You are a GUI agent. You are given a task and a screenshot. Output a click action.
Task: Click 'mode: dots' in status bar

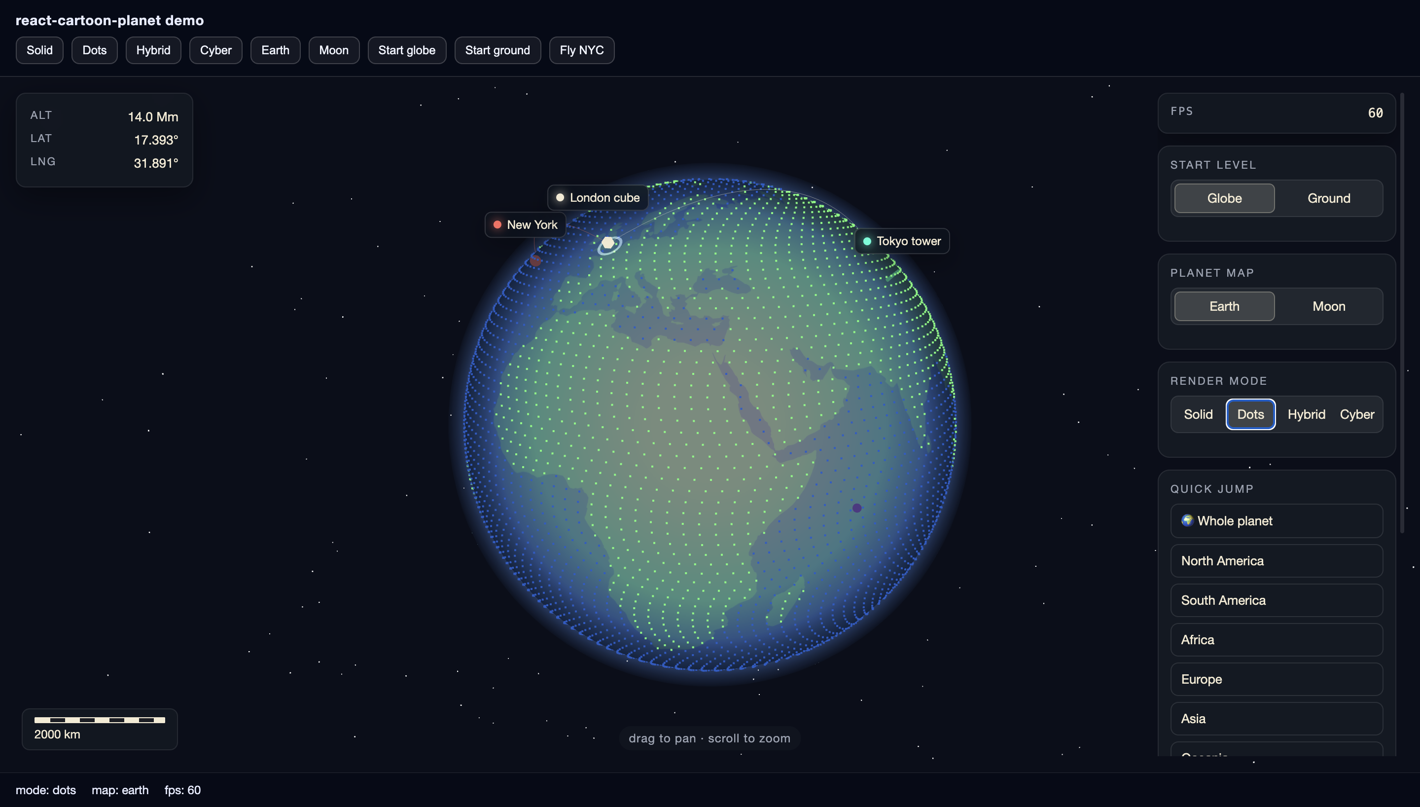[45, 790]
